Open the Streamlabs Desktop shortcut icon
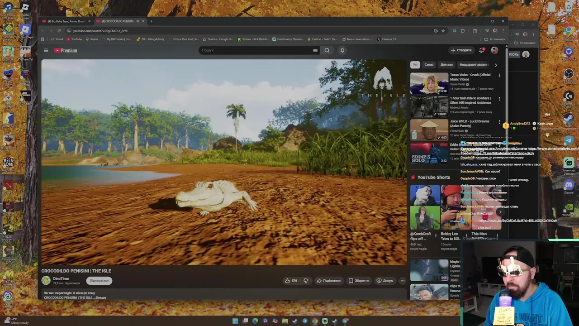The image size is (579, 326). pyautogui.click(x=569, y=165)
